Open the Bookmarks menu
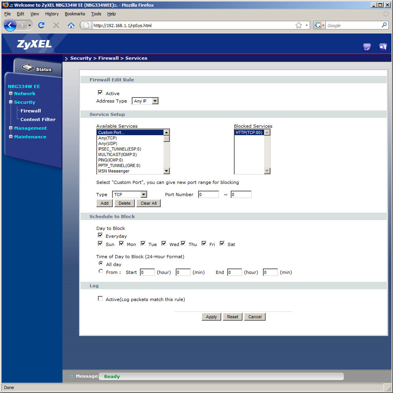Screen dimensions: 393x393 coord(74,14)
